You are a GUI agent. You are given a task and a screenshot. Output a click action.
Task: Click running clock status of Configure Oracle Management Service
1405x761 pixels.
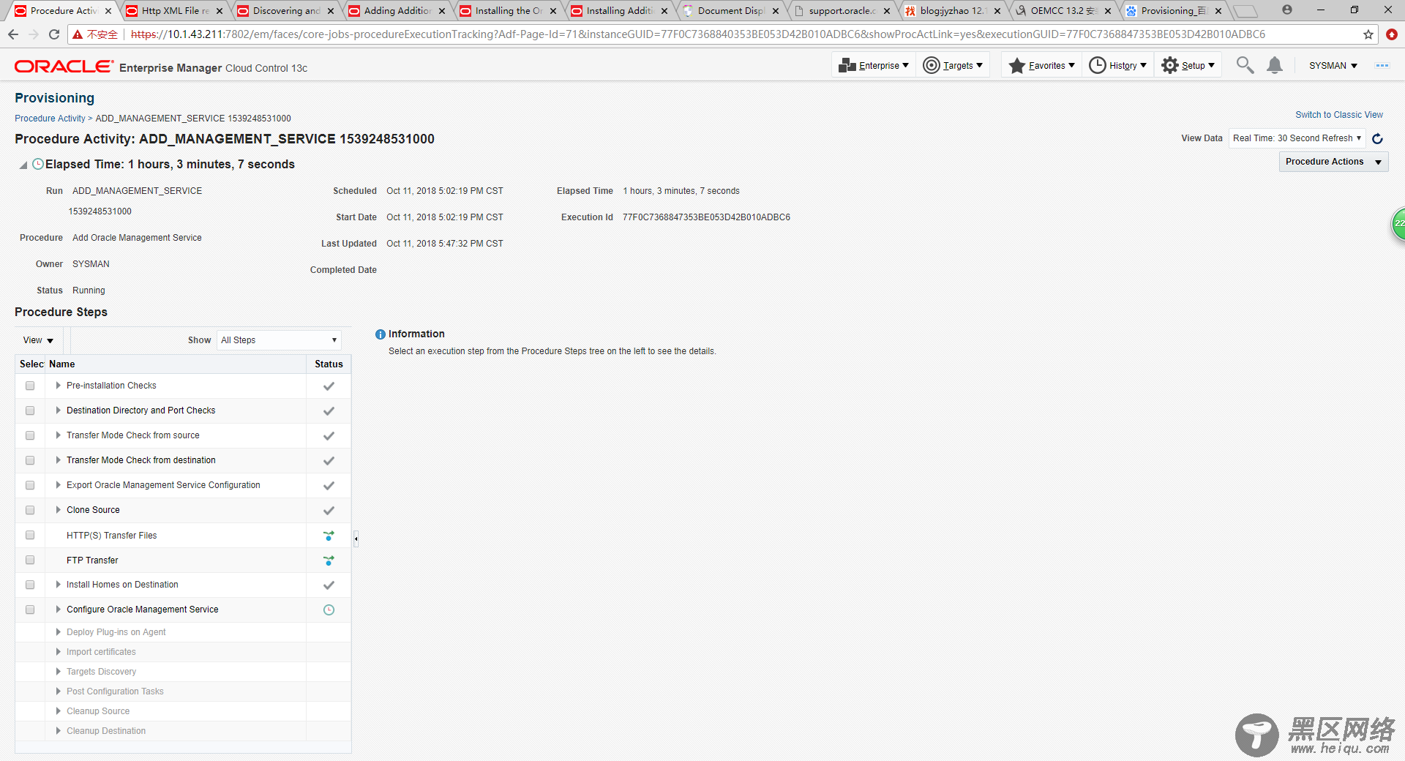329,610
